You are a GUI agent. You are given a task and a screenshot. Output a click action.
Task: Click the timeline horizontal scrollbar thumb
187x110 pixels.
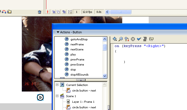pos(120,12)
